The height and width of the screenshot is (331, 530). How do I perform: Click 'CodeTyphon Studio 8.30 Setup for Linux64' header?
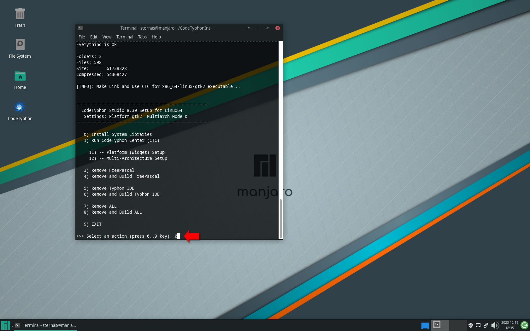click(132, 110)
